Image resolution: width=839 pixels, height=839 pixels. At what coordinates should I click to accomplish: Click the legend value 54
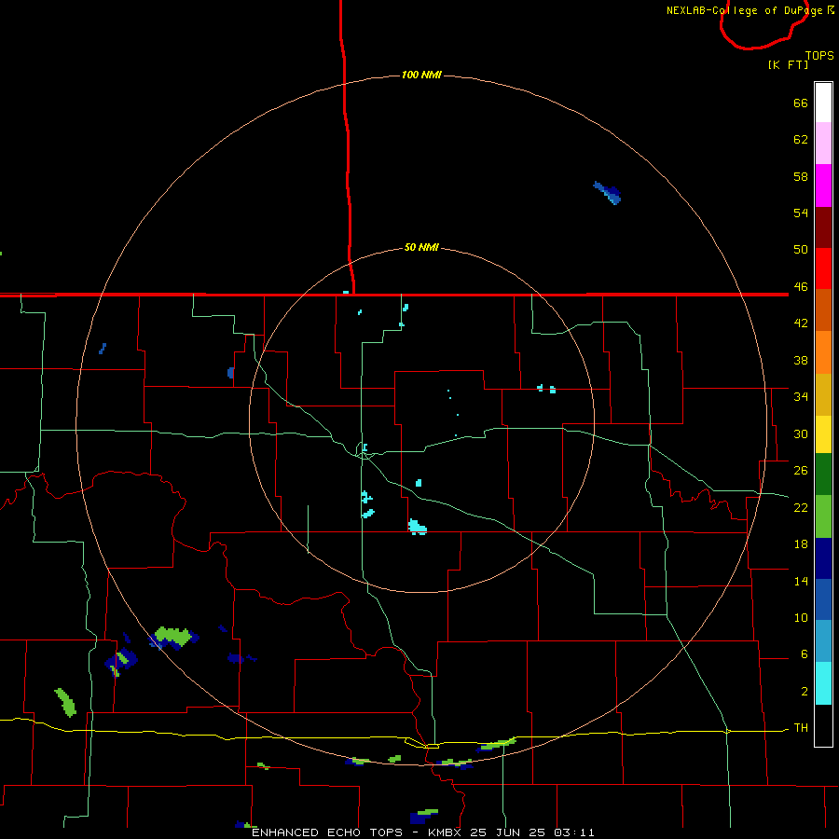coord(801,213)
